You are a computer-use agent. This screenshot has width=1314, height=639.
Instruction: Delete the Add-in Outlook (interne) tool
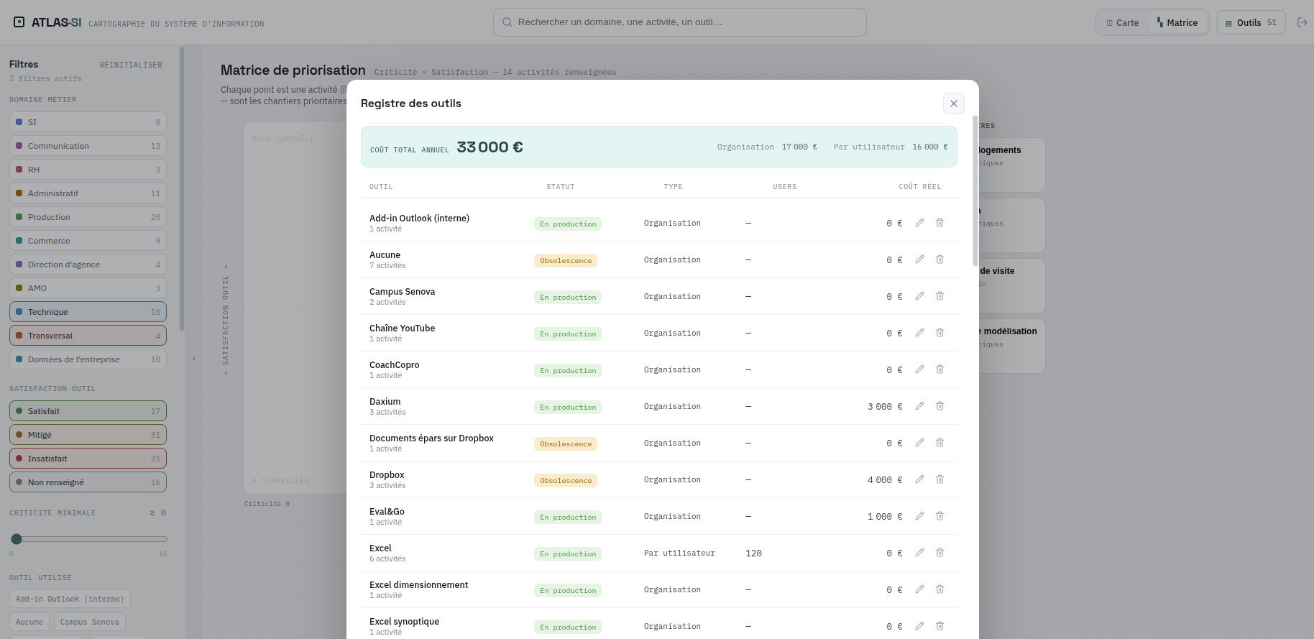(x=939, y=223)
